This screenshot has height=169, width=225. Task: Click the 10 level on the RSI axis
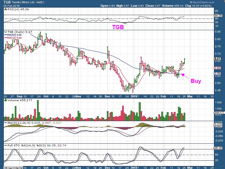click(216, 26)
